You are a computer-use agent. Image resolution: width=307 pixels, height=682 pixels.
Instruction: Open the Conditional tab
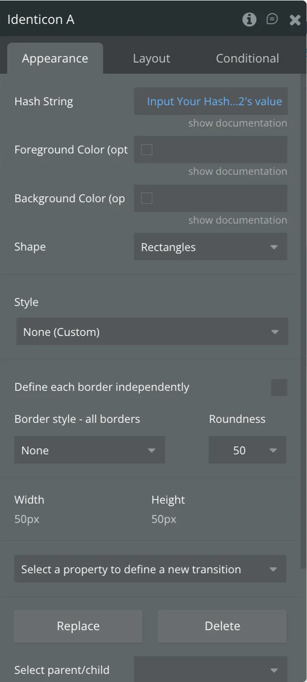(247, 58)
